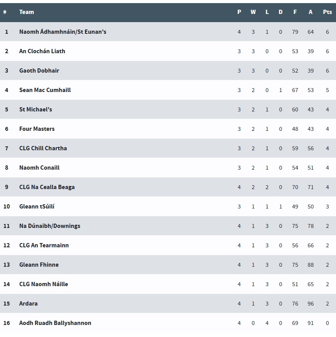
Task: Select CLG Na Cealla Beaga row
Action: 168,187
